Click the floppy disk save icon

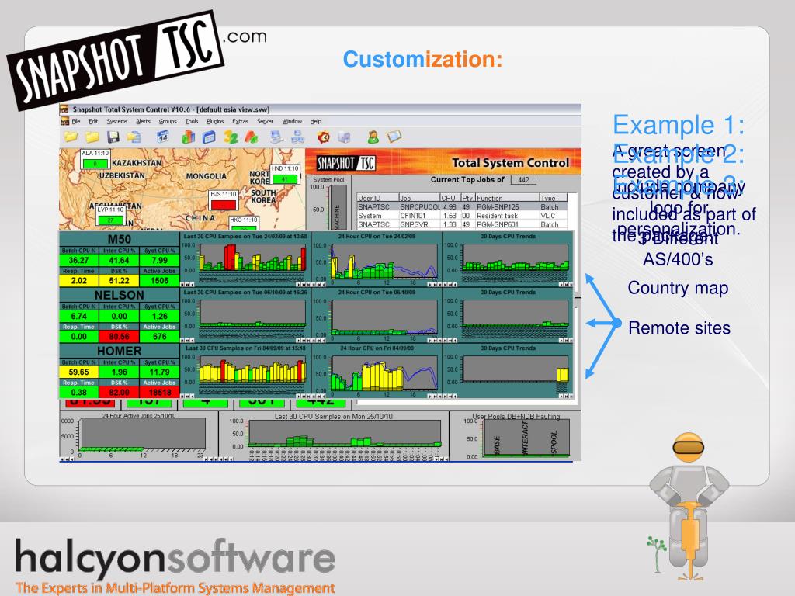113,137
